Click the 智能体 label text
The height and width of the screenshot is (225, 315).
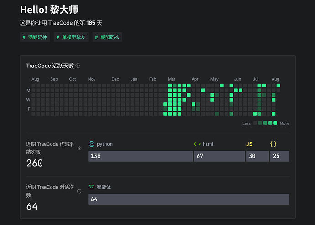[x=104, y=187]
